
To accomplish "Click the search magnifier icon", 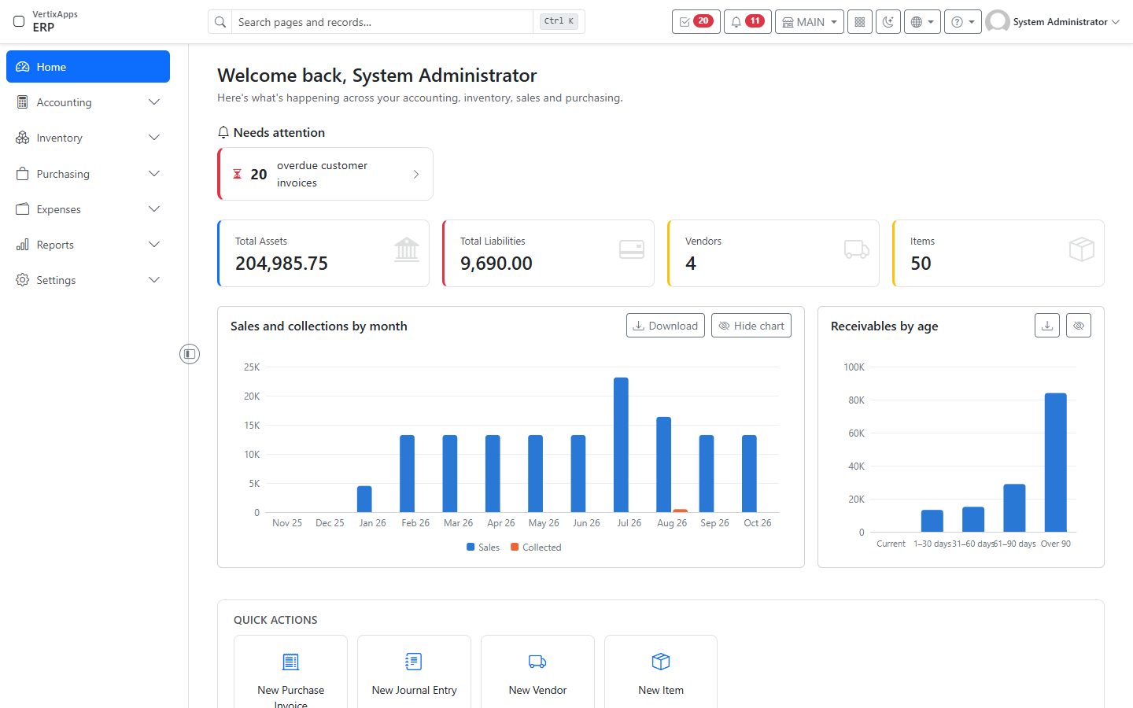I will [220, 22].
